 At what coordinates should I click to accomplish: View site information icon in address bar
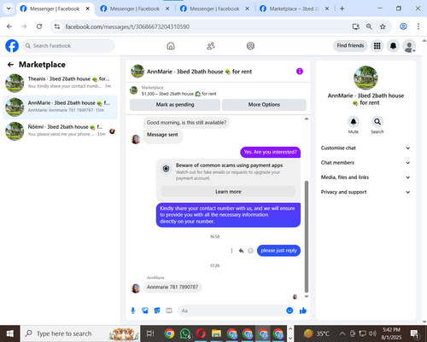click(57, 26)
